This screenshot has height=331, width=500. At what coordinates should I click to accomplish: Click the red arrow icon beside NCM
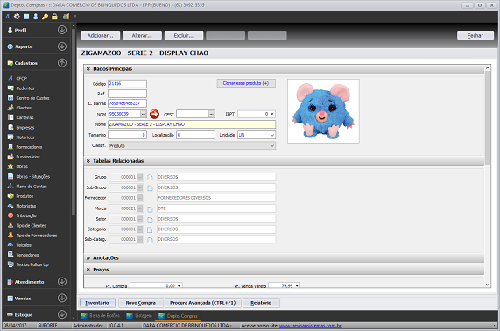(x=154, y=114)
